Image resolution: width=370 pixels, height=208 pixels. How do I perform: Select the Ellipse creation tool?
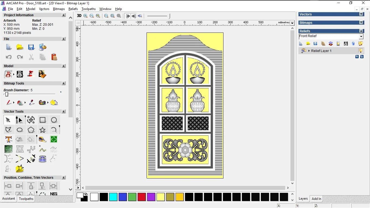point(20,130)
